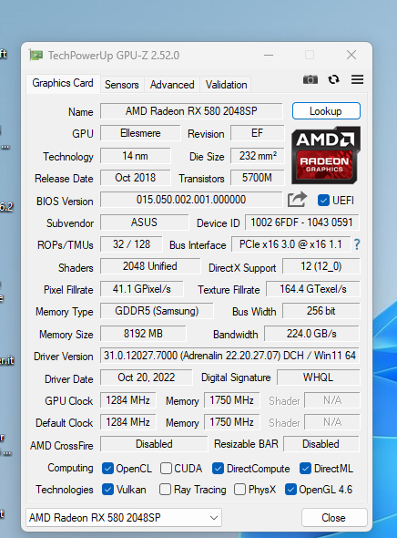Click the GPU Clock row Shader N/A field

pos(332,400)
